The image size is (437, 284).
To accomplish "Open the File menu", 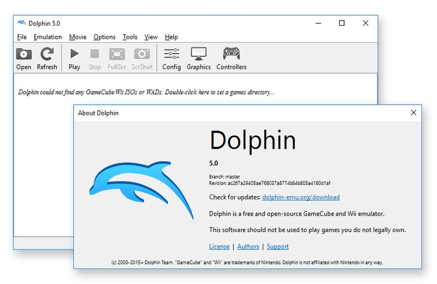I will pos(22,37).
